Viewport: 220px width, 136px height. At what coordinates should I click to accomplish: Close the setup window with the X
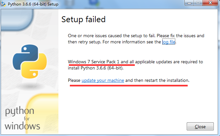pos(210,3)
